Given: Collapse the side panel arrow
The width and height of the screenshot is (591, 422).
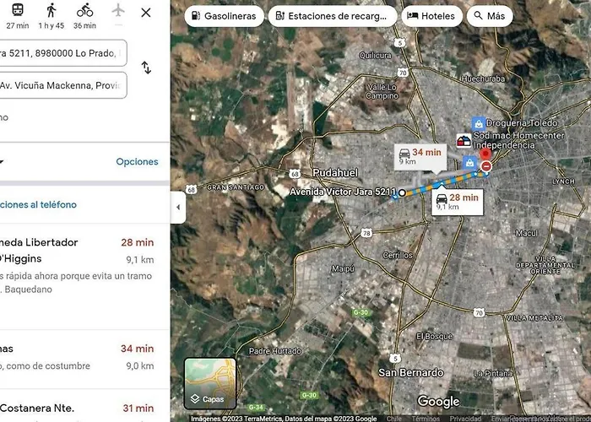Looking at the screenshot, I should coord(178,208).
